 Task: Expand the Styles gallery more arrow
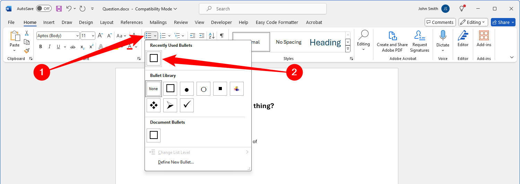pos(348,49)
